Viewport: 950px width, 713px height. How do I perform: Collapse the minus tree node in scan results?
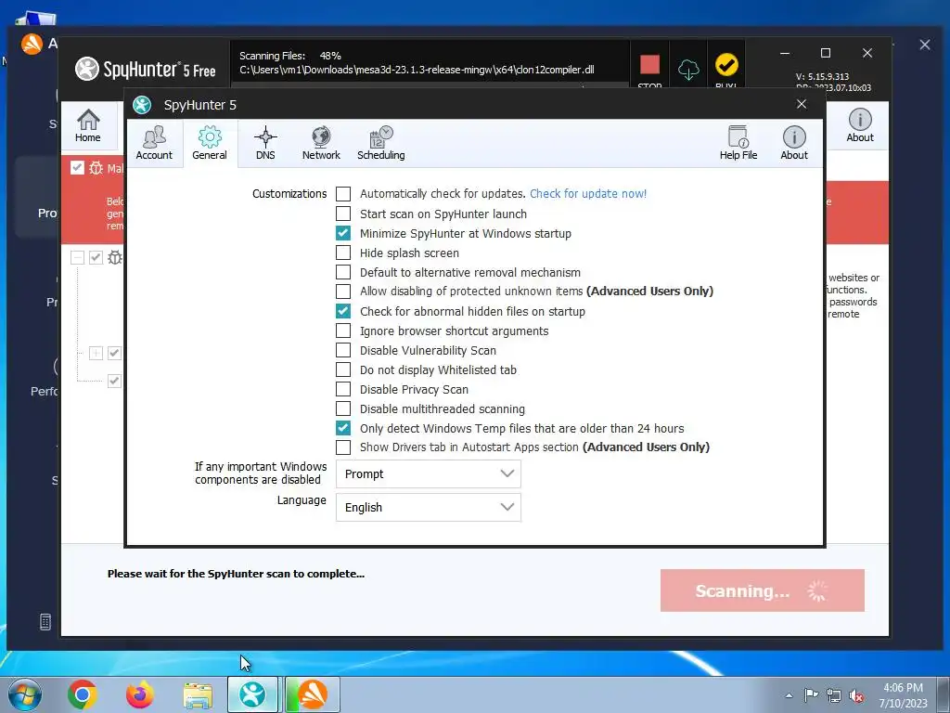77,258
